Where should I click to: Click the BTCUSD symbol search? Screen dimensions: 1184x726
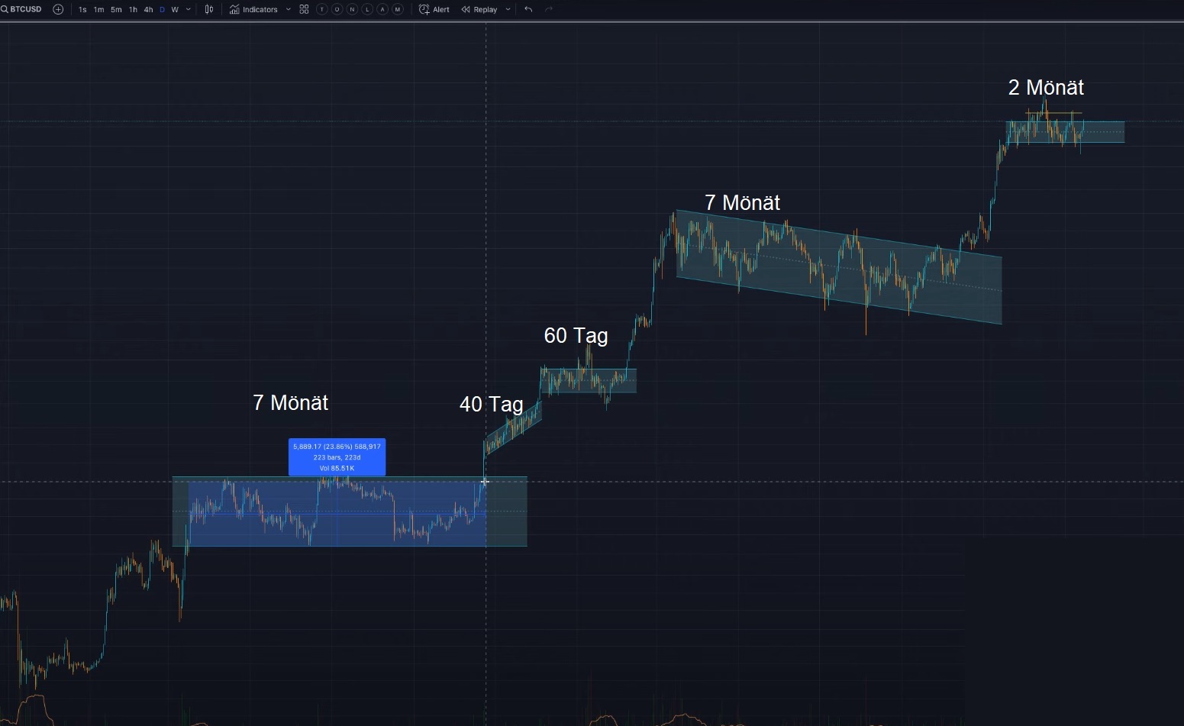(x=23, y=9)
